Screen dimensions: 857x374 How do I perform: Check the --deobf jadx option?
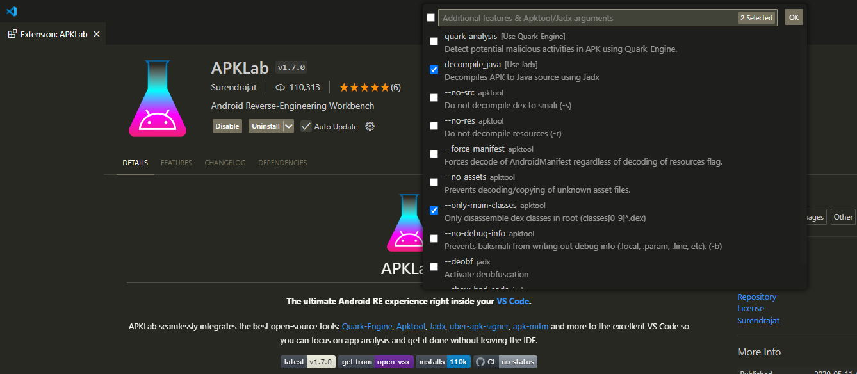point(434,266)
